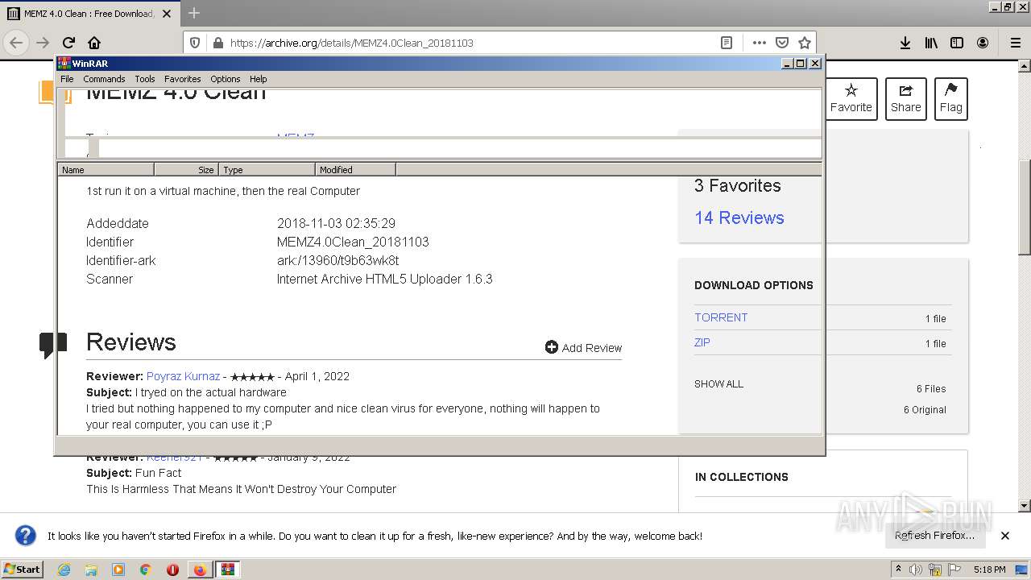Click Refresh Firefox button in notification
1031x580 pixels.
tap(934, 536)
